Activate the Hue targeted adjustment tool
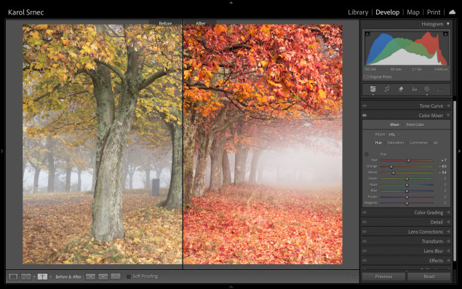Image resolution: width=462 pixels, height=289 pixels. pyautogui.click(x=367, y=154)
